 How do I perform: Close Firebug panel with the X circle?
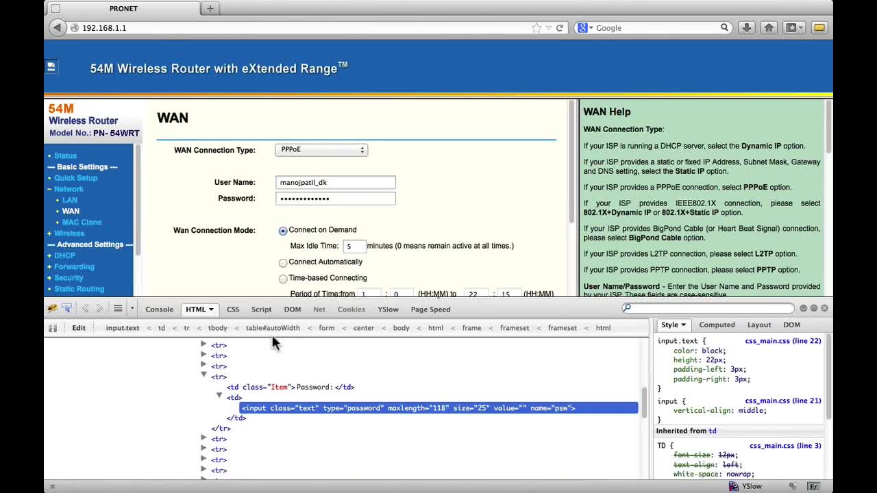pyautogui.click(x=824, y=308)
